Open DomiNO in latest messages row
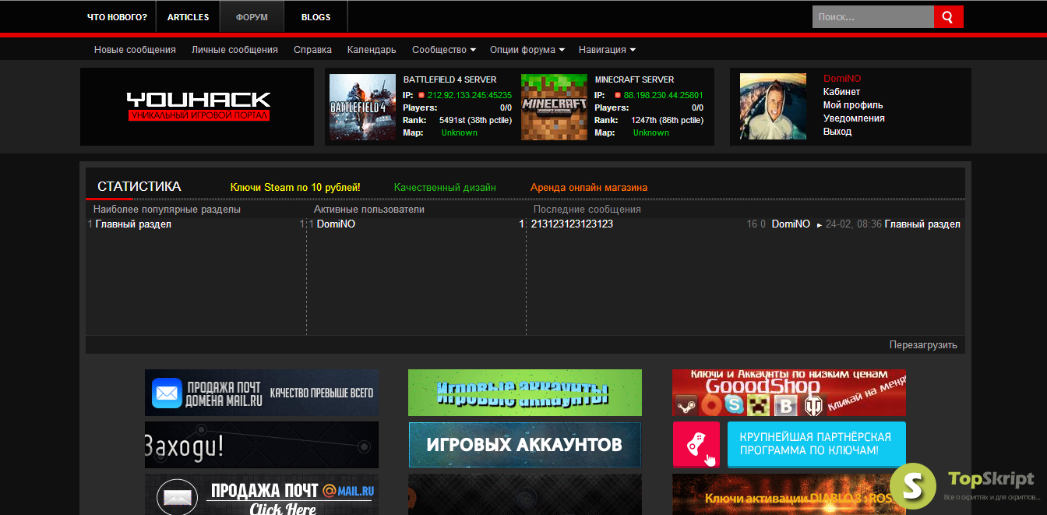1047x515 pixels. (791, 224)
